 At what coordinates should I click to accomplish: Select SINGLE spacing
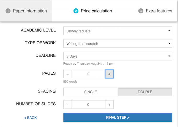pyautogui.click(x=91, y=92)
